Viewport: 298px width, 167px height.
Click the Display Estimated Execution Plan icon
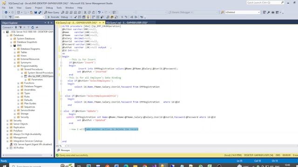80,17
